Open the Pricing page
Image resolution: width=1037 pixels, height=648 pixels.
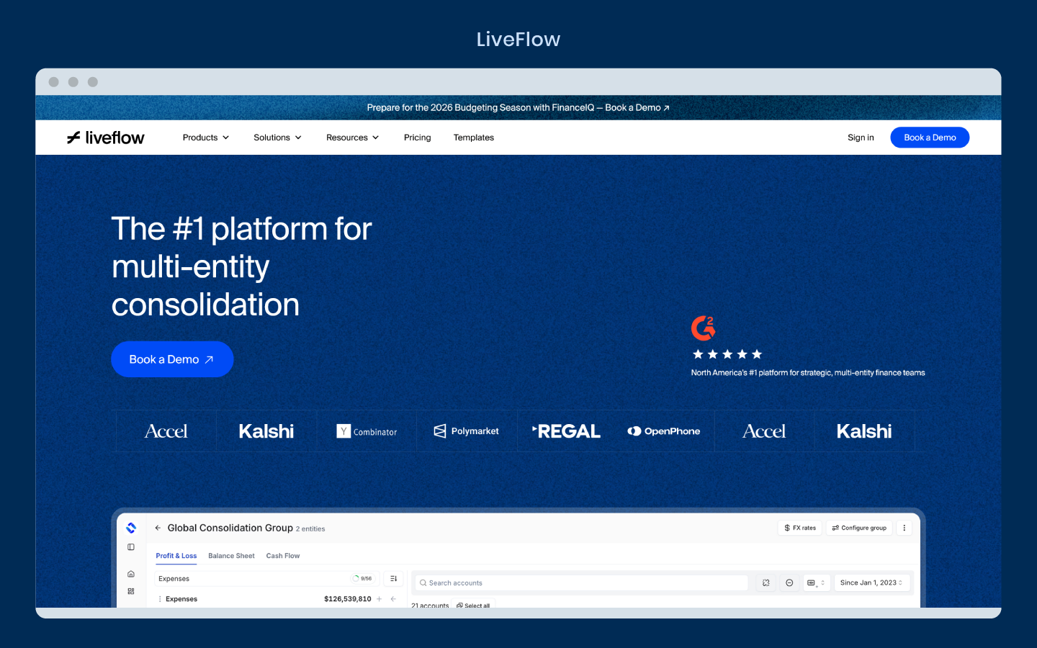coord(418,138)
